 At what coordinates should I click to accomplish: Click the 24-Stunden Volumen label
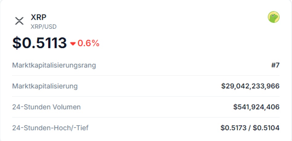[46, 107]
